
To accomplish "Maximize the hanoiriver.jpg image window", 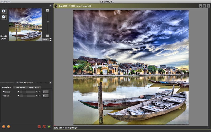I will click(204, 6).
